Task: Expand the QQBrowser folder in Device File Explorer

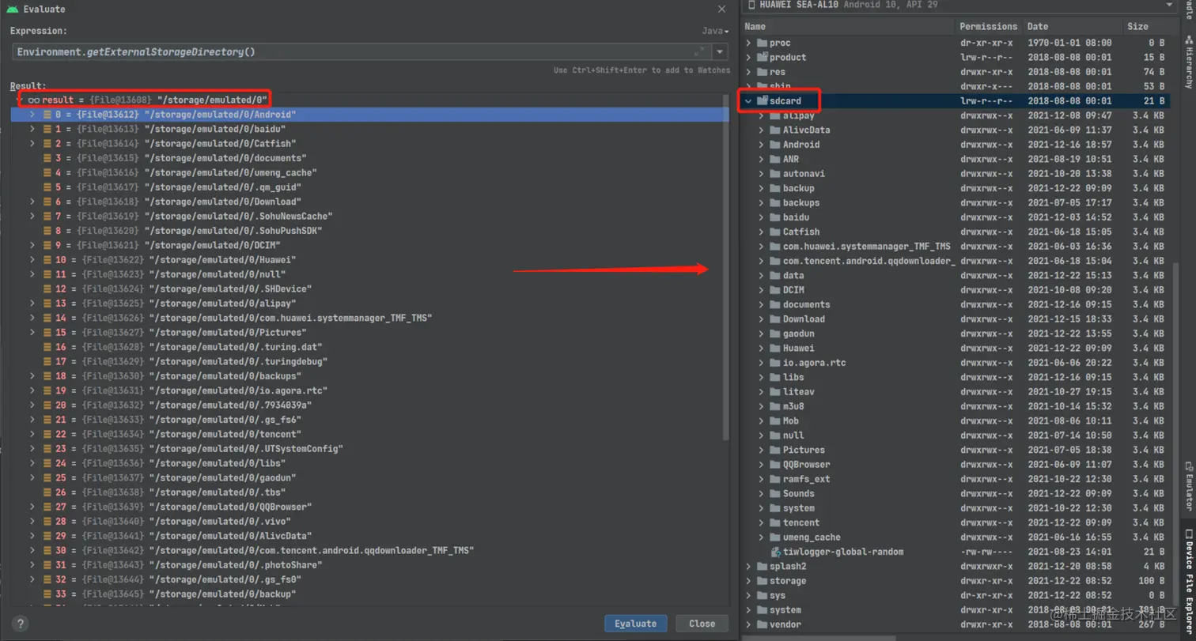Action: (762, 464)
